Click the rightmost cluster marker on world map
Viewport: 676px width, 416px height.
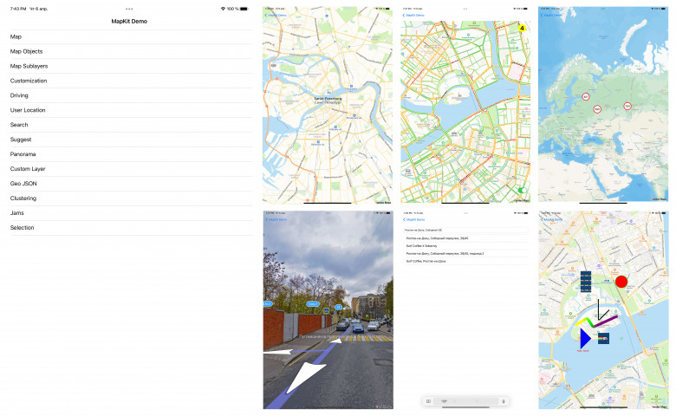point(627,106)
